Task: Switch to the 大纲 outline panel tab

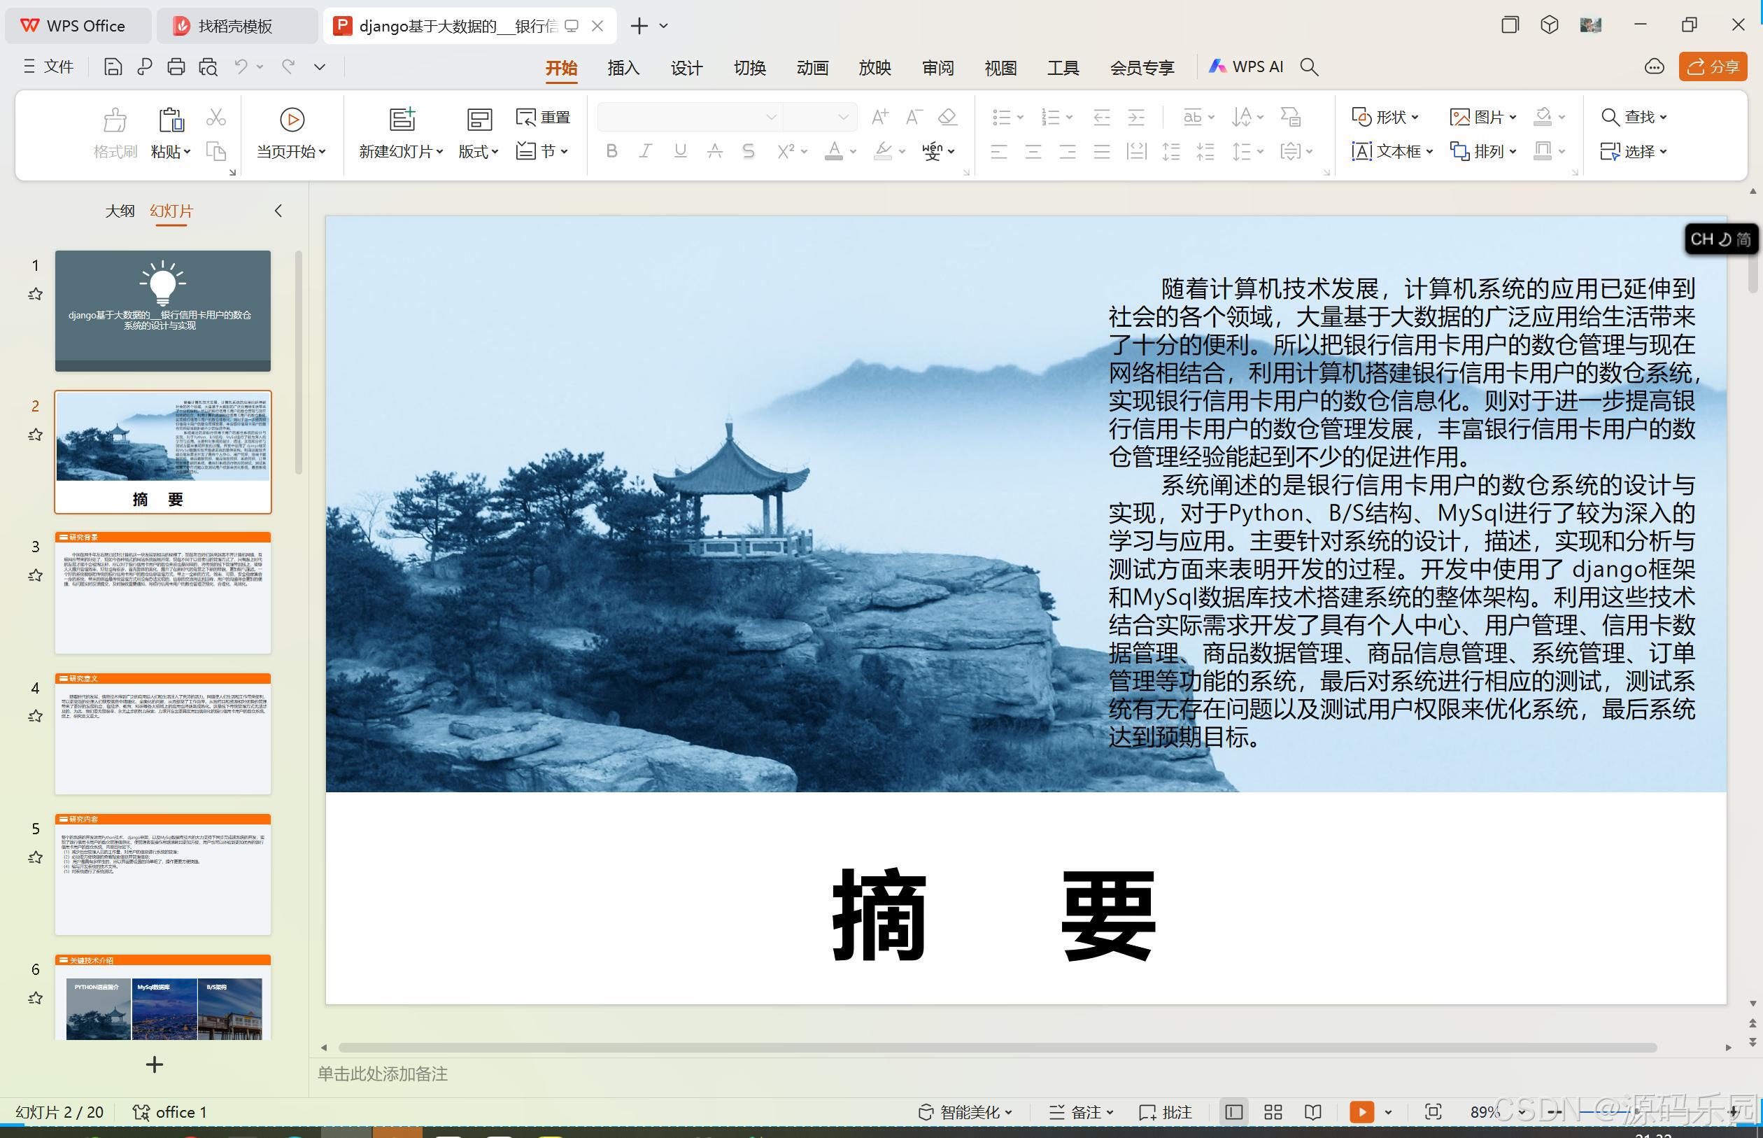Action: [x=119, y=211]
